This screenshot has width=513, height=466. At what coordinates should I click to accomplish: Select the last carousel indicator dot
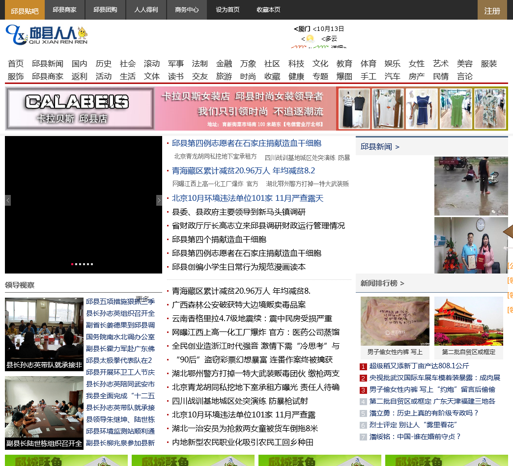click(x=92, y=264)
